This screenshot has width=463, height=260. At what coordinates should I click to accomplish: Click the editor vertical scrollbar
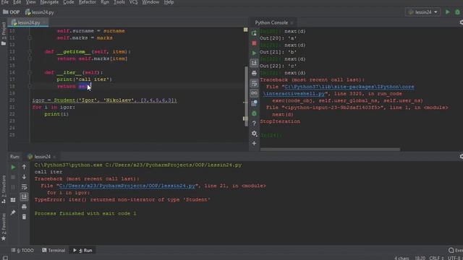[246, 96]
